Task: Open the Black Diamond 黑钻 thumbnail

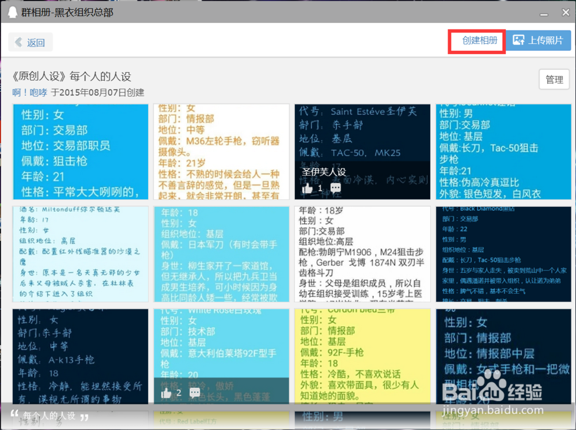Action: pyautogui.click(x=503, y=254)
